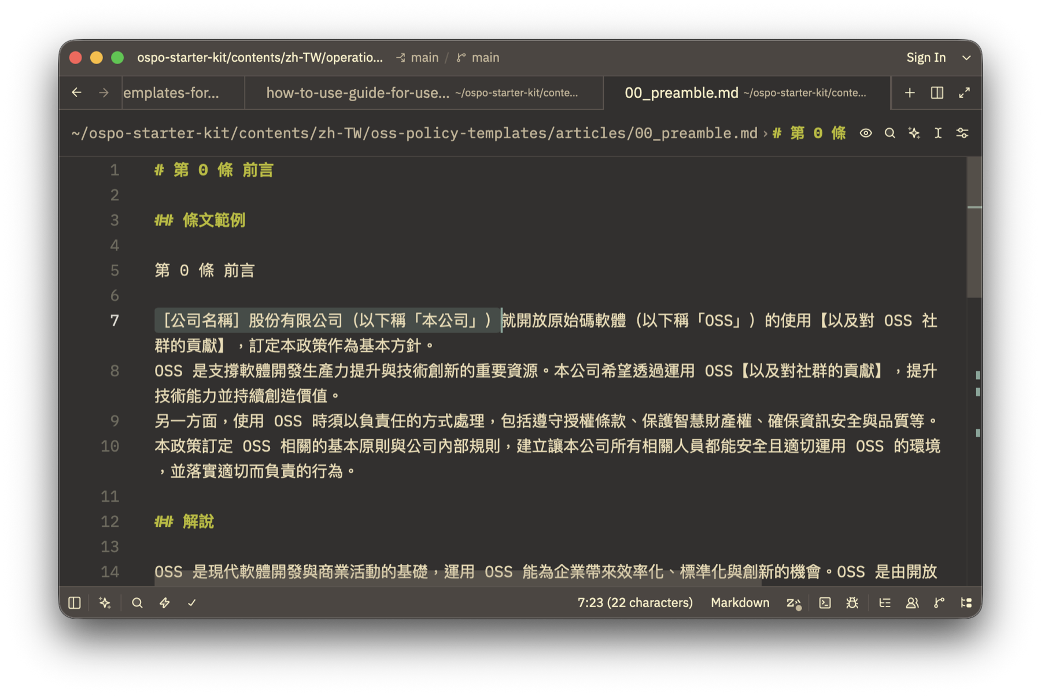
Task: Expand the chevron next to Sign In
Action: pos(966,58)
